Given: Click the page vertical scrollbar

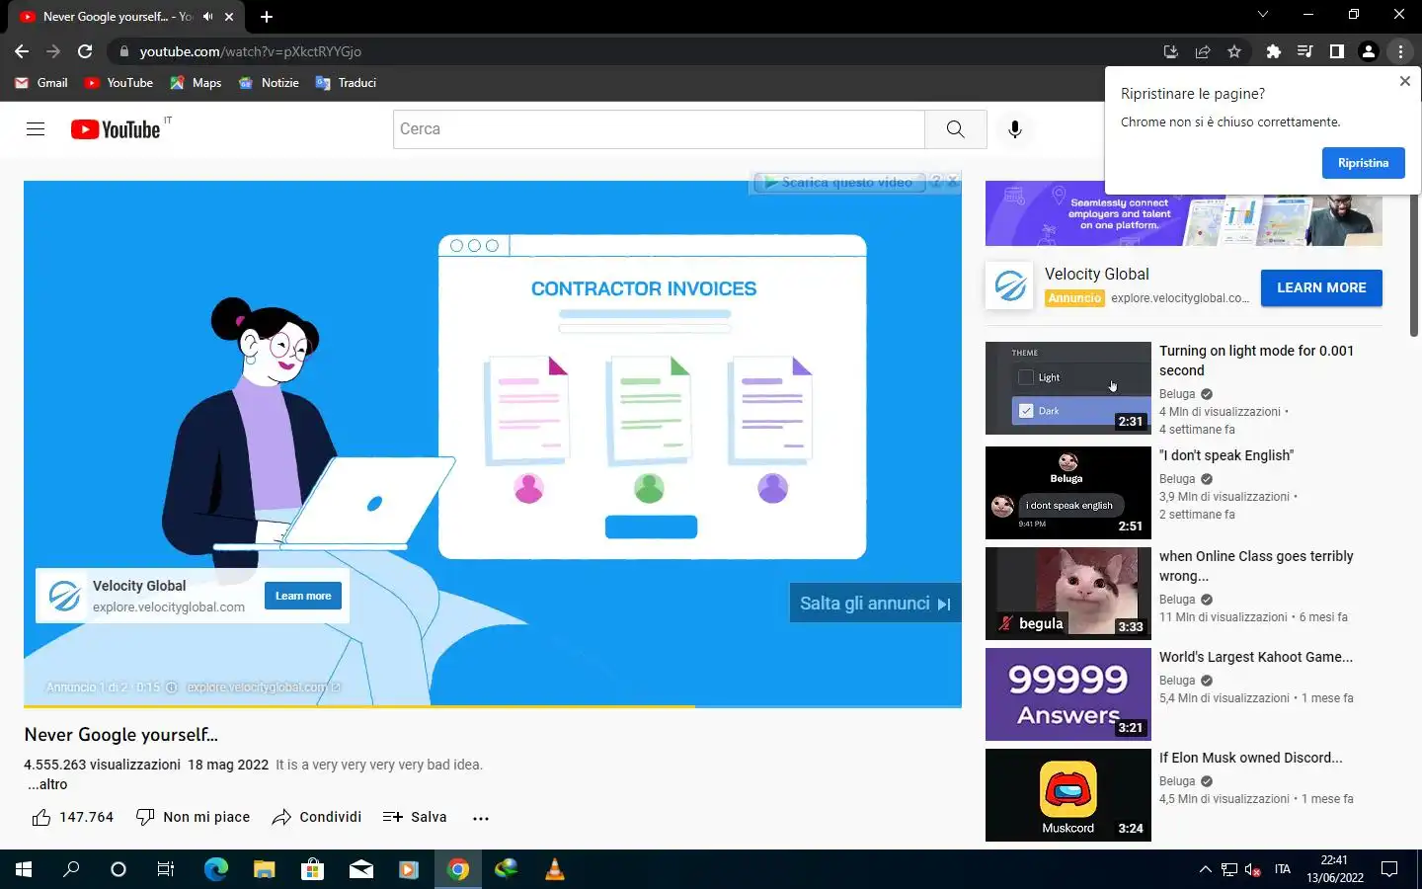Looking at the screenshot, I should tap(1414, 217).
